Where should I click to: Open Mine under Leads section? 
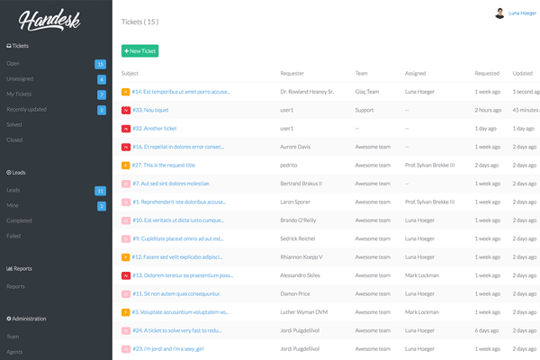click(x=13, y=205)
